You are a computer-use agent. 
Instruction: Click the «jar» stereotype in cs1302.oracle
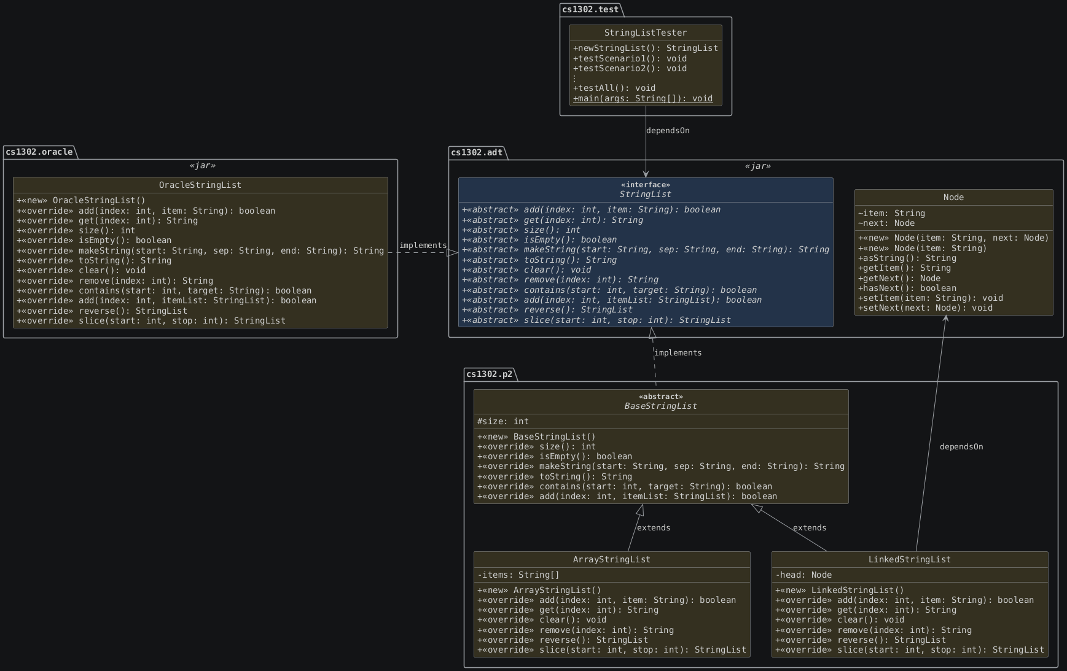(x=202, y=166)
